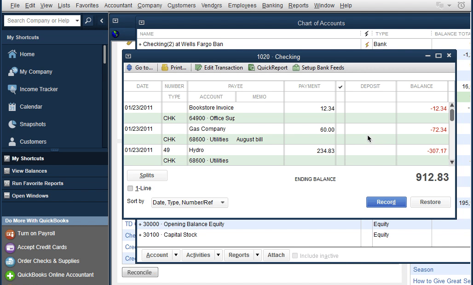
Task: Click Setup Bank Feeds toolbar item
Action: click(x=318, y=68)
